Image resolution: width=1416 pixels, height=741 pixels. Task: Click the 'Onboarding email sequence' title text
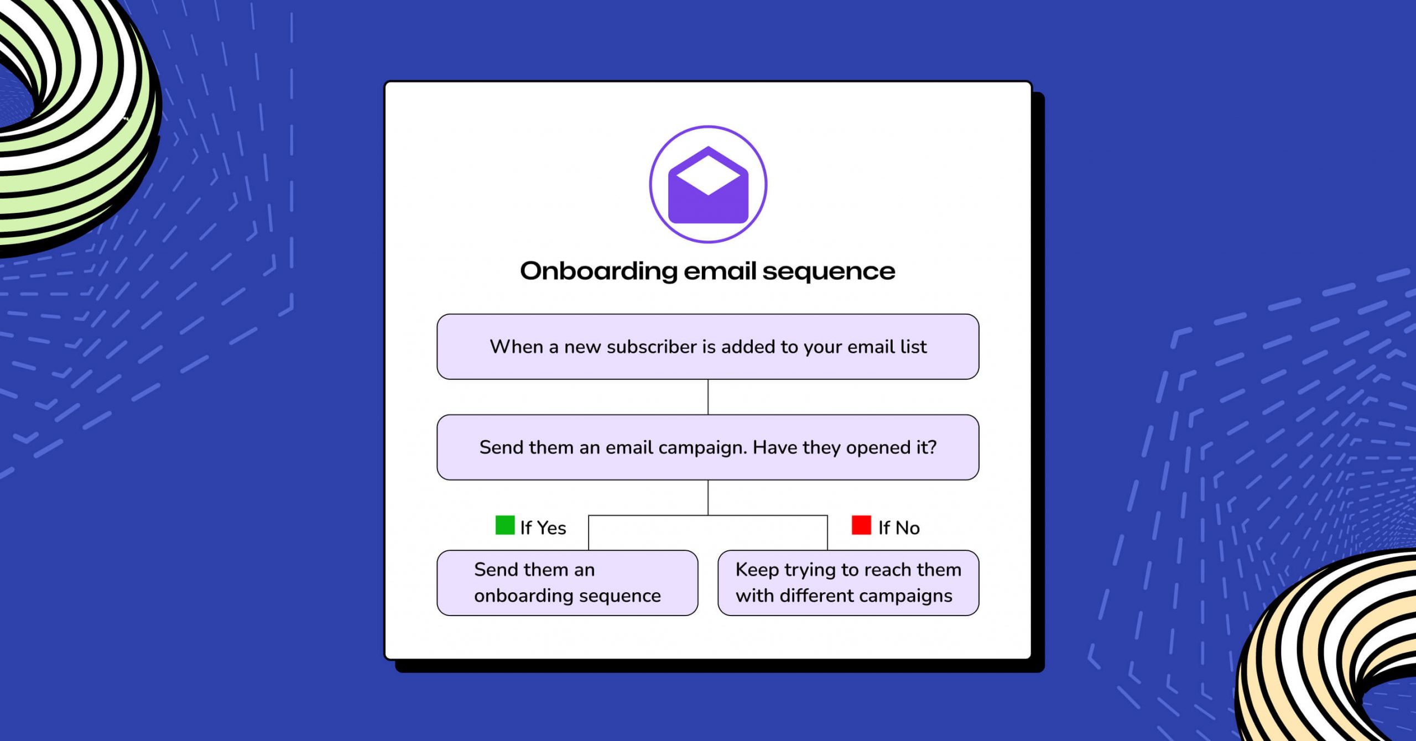[x=708, y=271]
